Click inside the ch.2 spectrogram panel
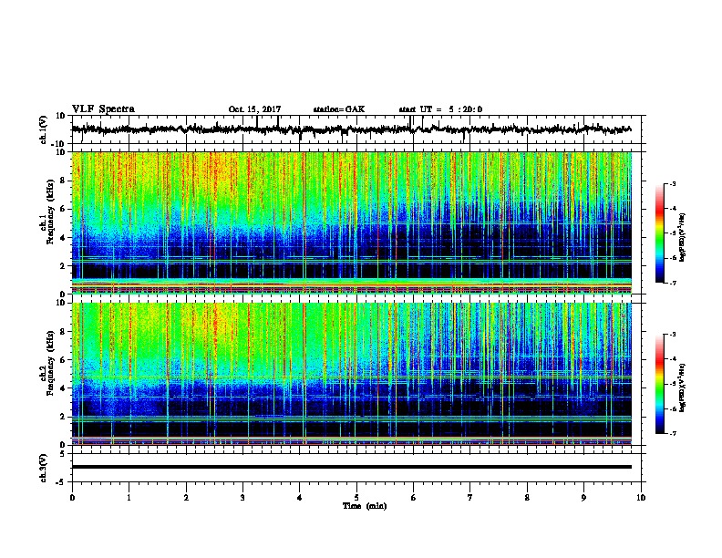The width and height of the screenshot is (722, 558). pyautogui.click(x=351, y=374)
